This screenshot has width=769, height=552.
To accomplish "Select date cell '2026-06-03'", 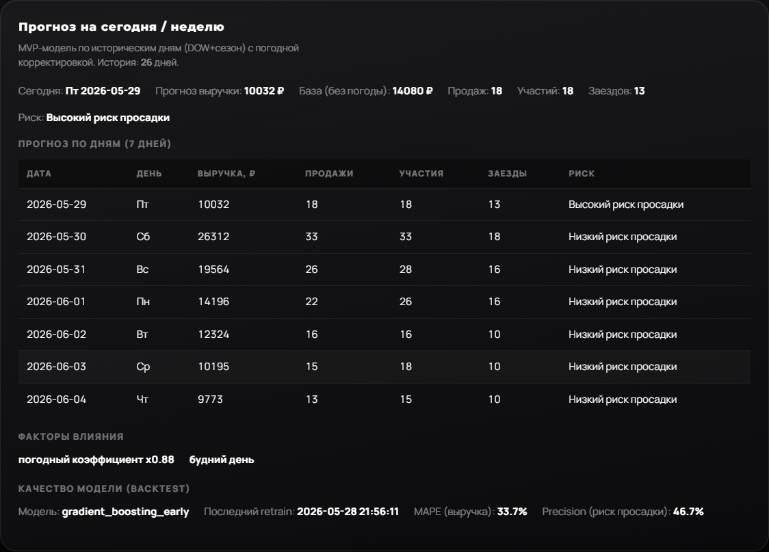I will pos(56,367).
